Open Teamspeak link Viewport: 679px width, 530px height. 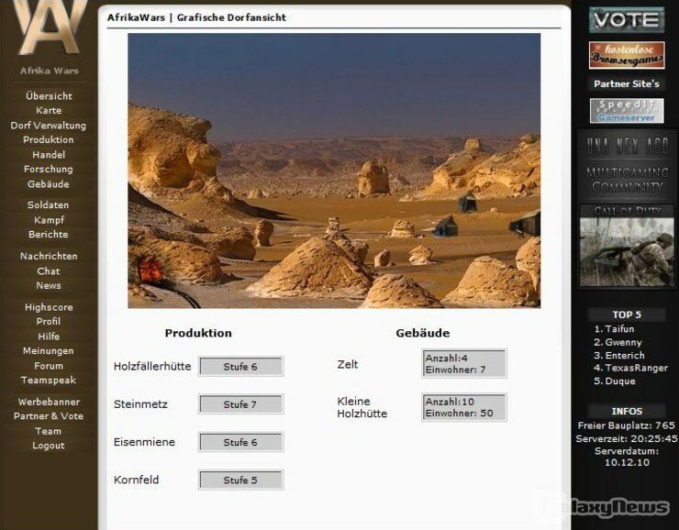tap(48, 381)
